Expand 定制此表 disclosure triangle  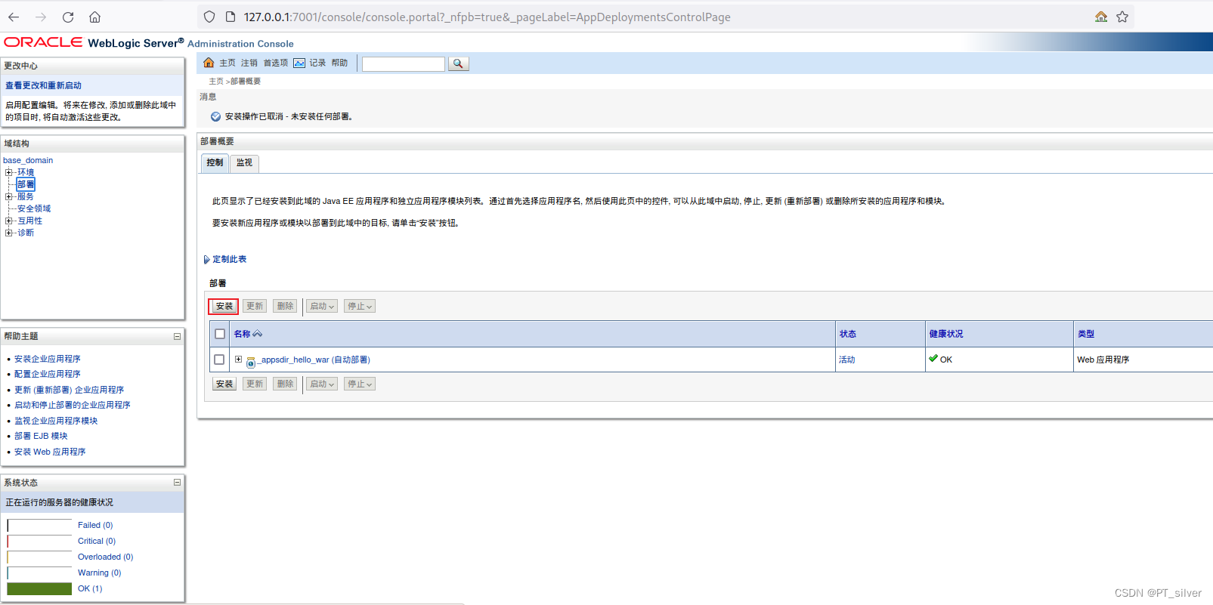coord(206,259)
